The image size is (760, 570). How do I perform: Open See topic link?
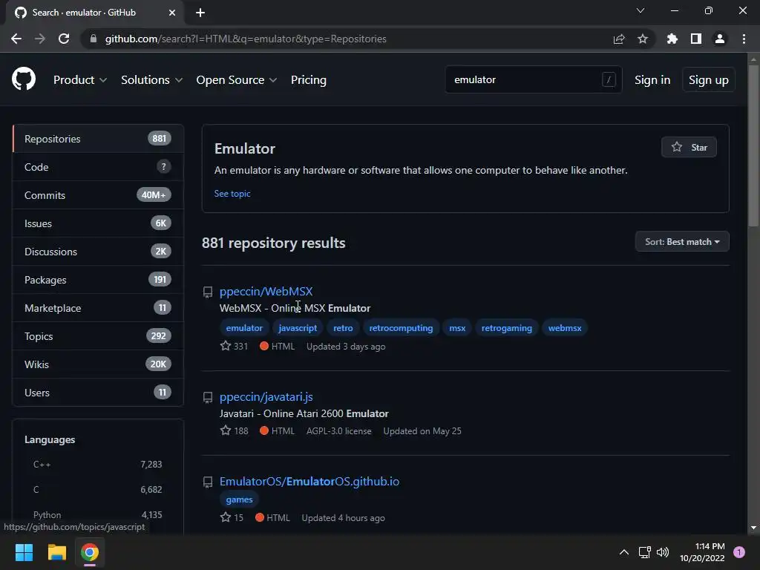click(232, 194)
